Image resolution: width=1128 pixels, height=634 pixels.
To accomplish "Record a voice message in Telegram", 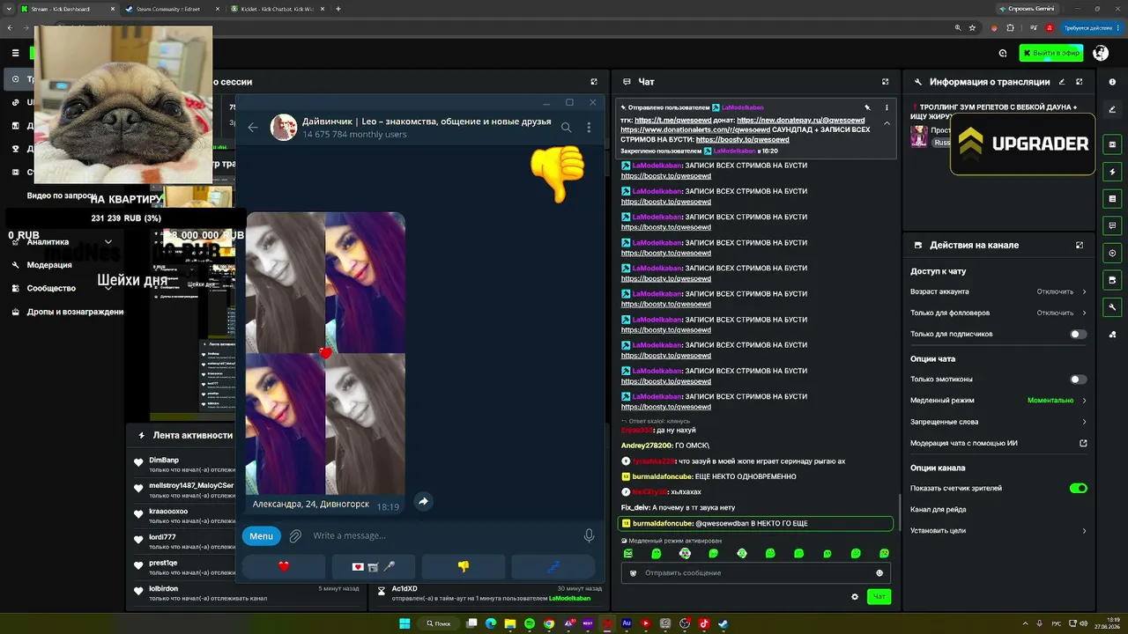I will tap(589, 535).
